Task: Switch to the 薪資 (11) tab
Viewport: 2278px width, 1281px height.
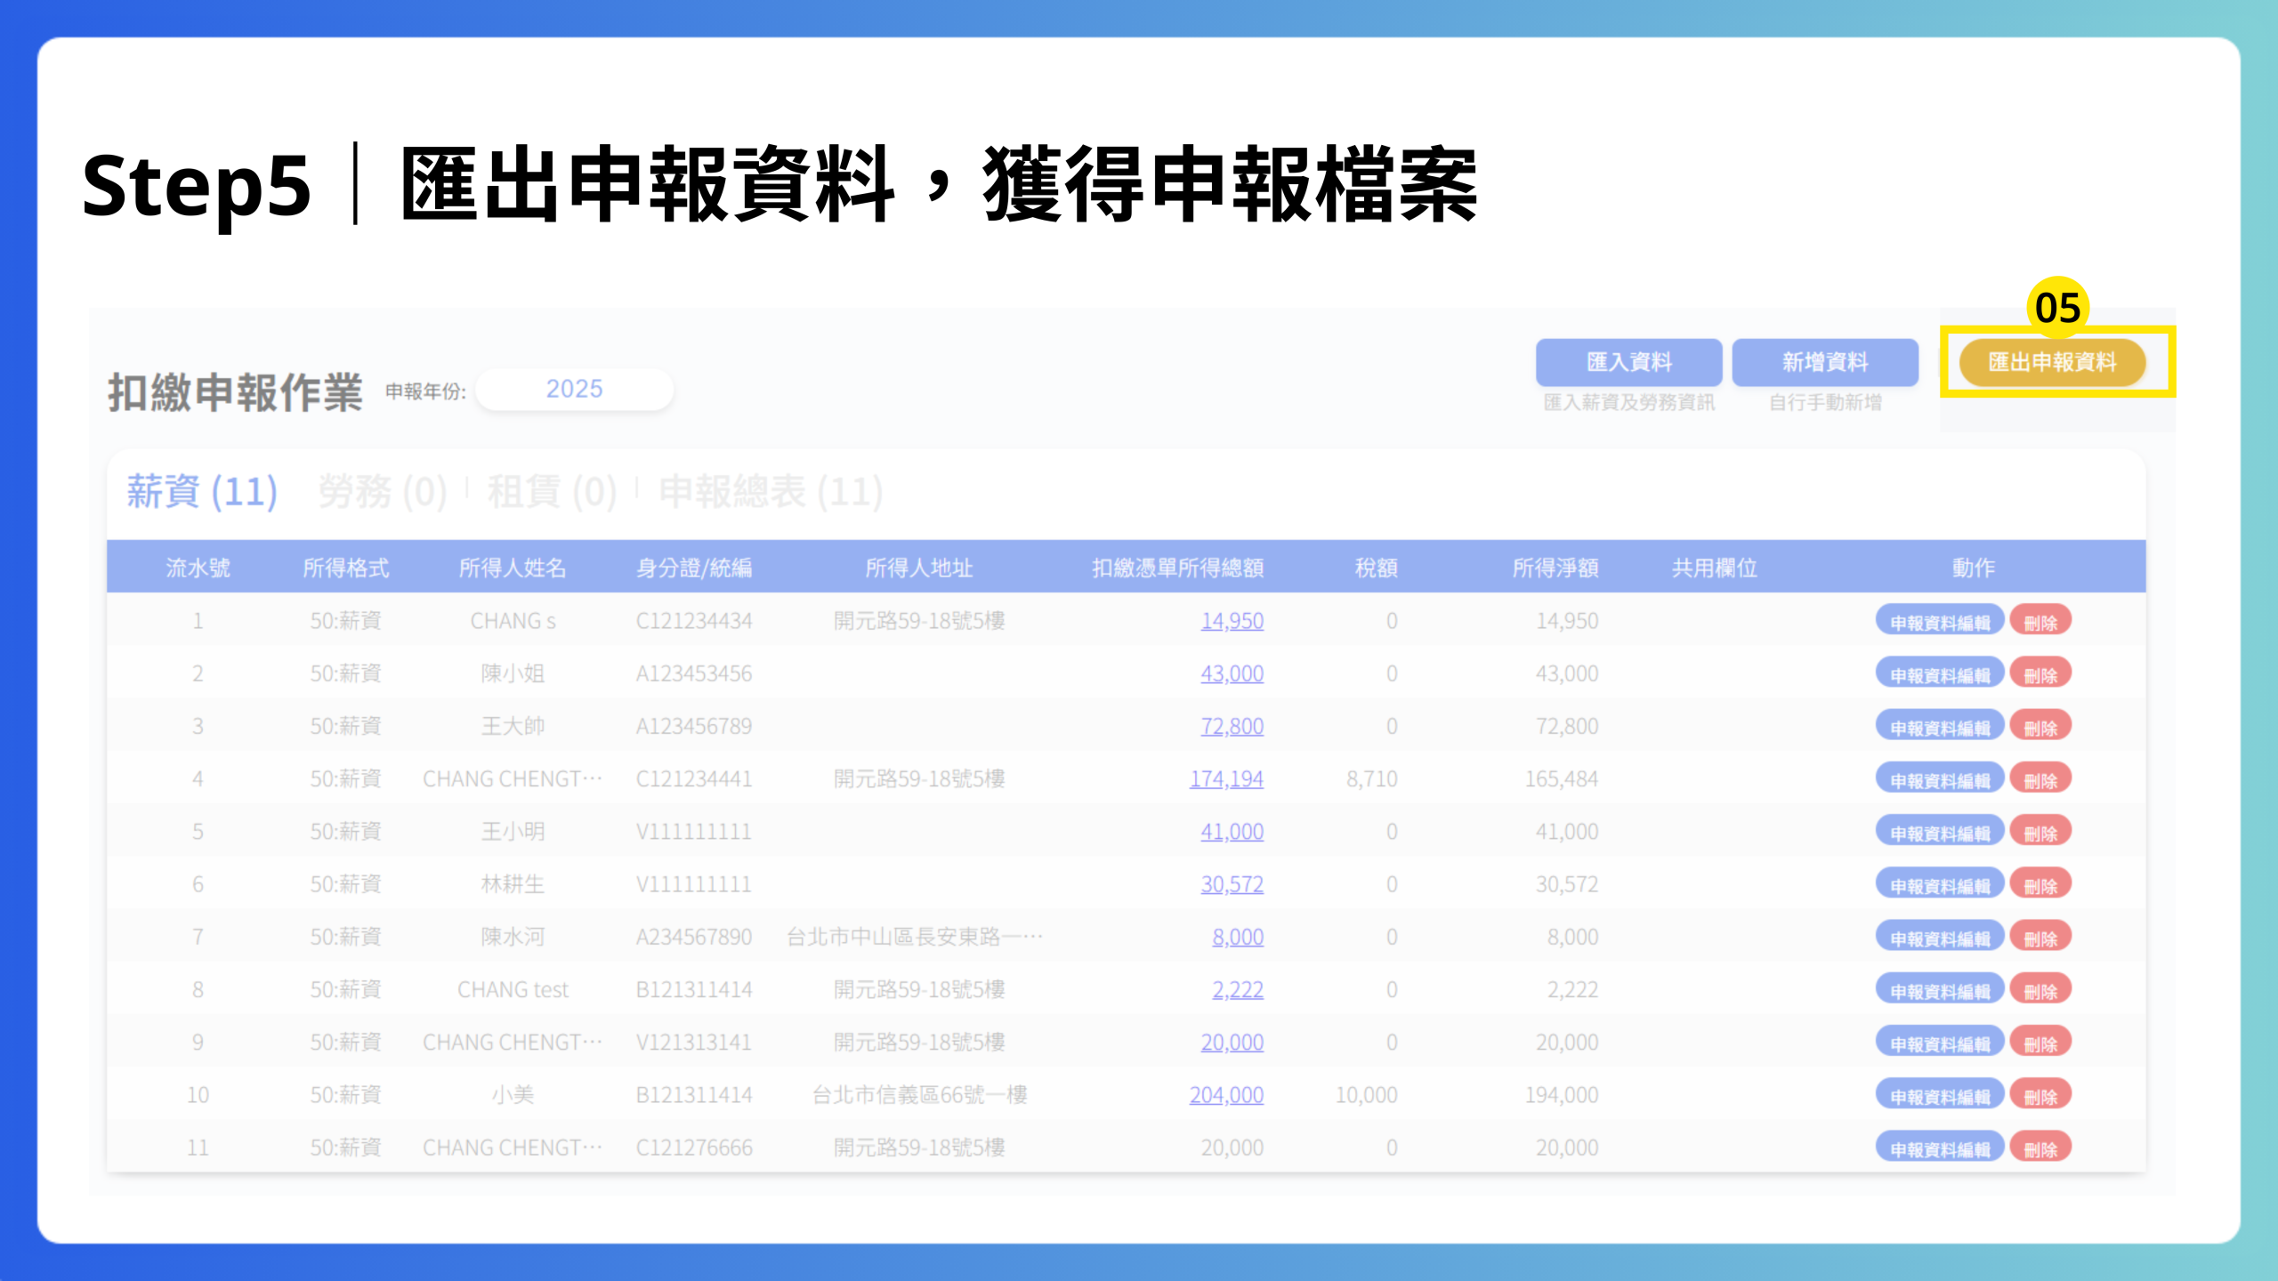Action: pos(202,491)
